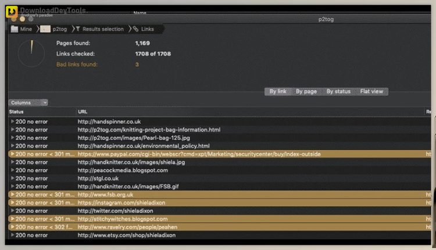Select URL handspinner.co.uk/environmental_policy.html
Viewport: 436px width, 250px height.
[144, 146]
